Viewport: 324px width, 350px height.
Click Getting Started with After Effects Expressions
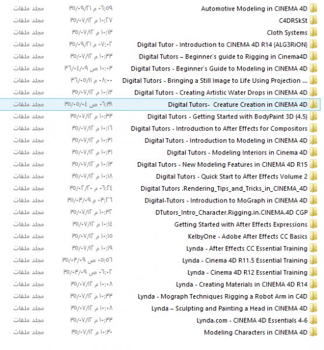241,225
